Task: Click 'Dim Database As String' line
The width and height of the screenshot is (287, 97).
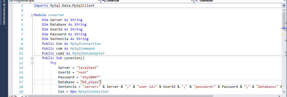Action: point(64,25)
